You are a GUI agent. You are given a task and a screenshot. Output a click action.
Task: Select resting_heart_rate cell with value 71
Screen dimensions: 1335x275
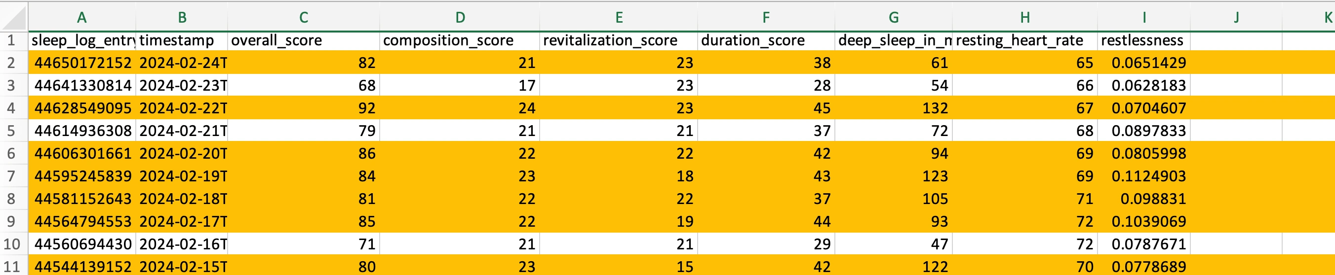tap(1024, 199)
